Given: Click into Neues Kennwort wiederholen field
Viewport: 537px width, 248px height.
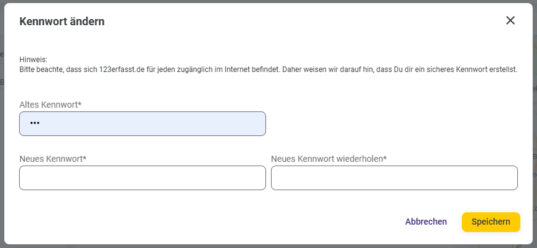Looking at the screenshot, I should point(394,178).
